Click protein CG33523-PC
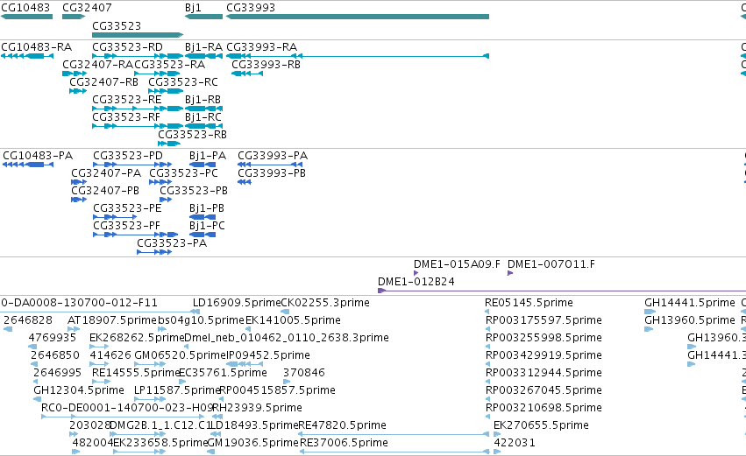The height and width of the screenshot is (456, 746). [x=183, y=173]
